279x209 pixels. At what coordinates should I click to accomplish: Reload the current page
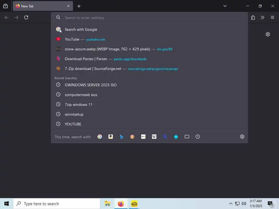pyautogui.click(x=26, y=17)
